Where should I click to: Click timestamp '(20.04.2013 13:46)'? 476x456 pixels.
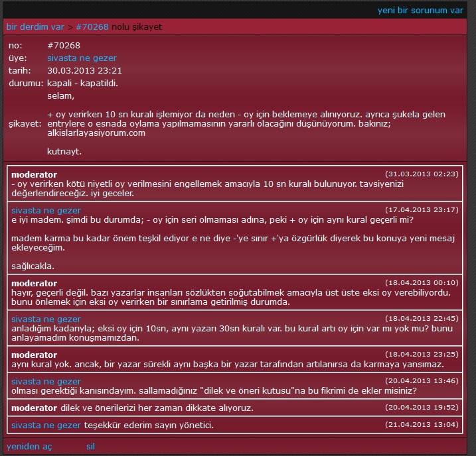422,380
